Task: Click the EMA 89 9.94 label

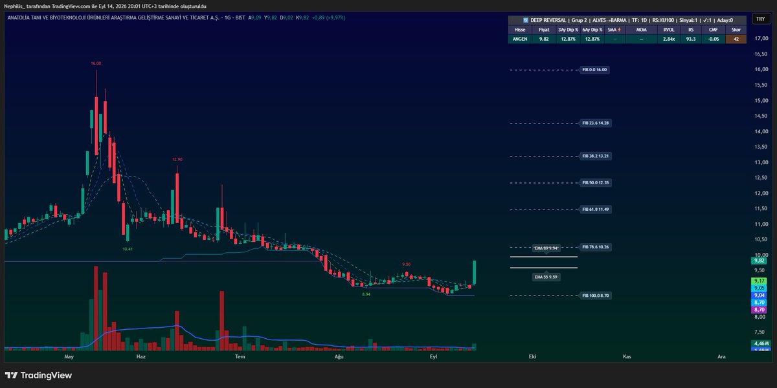Action: (x=546, y=248)
